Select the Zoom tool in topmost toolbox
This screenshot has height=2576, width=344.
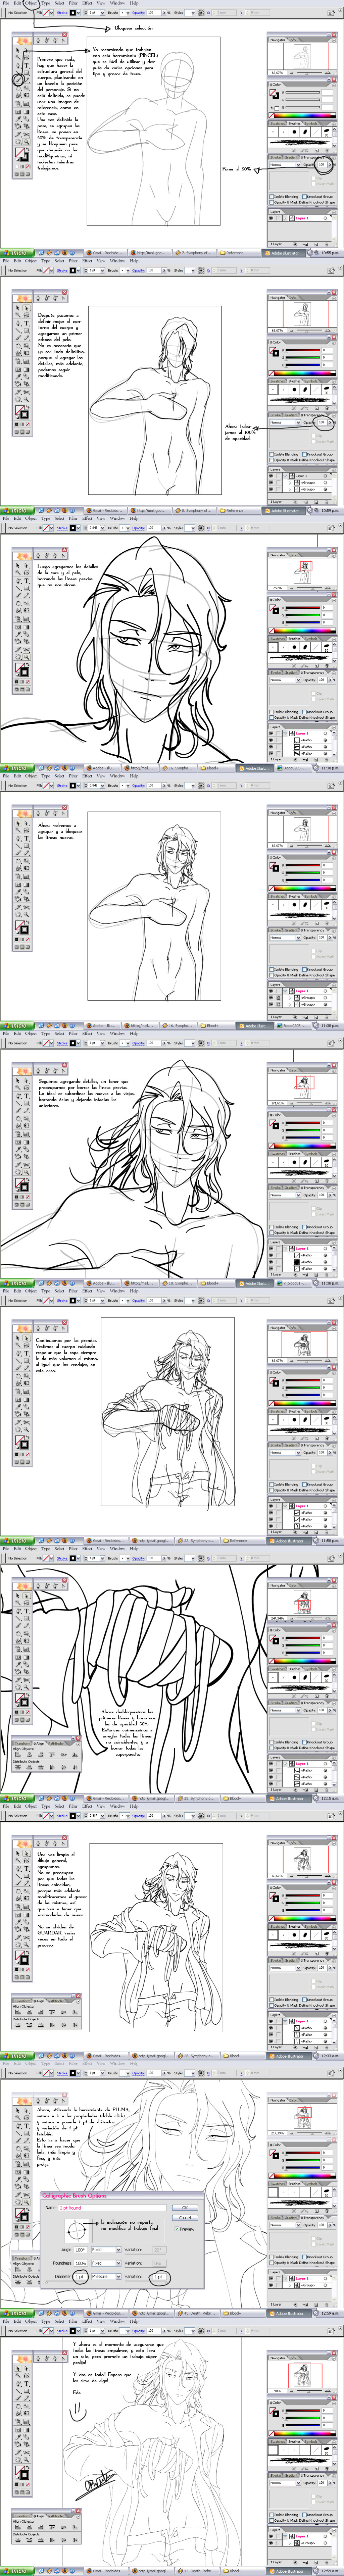(x=27, y=142)
